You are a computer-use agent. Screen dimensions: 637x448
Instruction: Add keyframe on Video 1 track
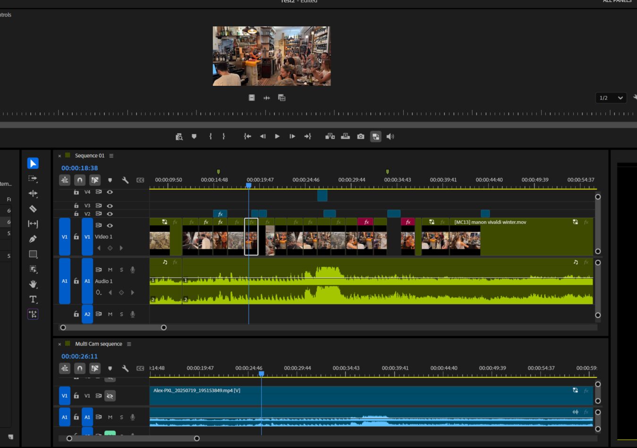(110, 248)
